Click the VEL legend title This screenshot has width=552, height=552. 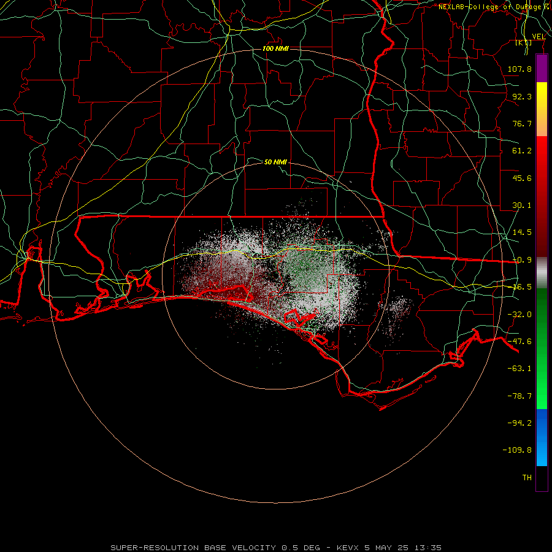(539, 37)
